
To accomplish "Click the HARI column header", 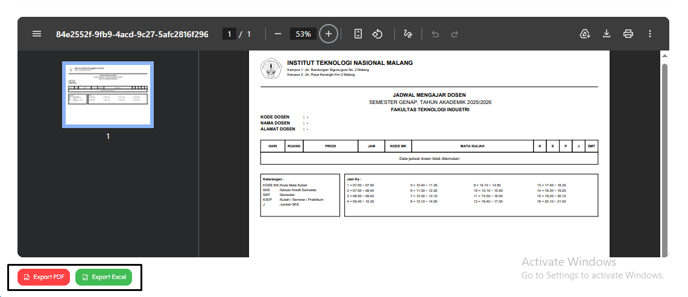I will [273, 146].
